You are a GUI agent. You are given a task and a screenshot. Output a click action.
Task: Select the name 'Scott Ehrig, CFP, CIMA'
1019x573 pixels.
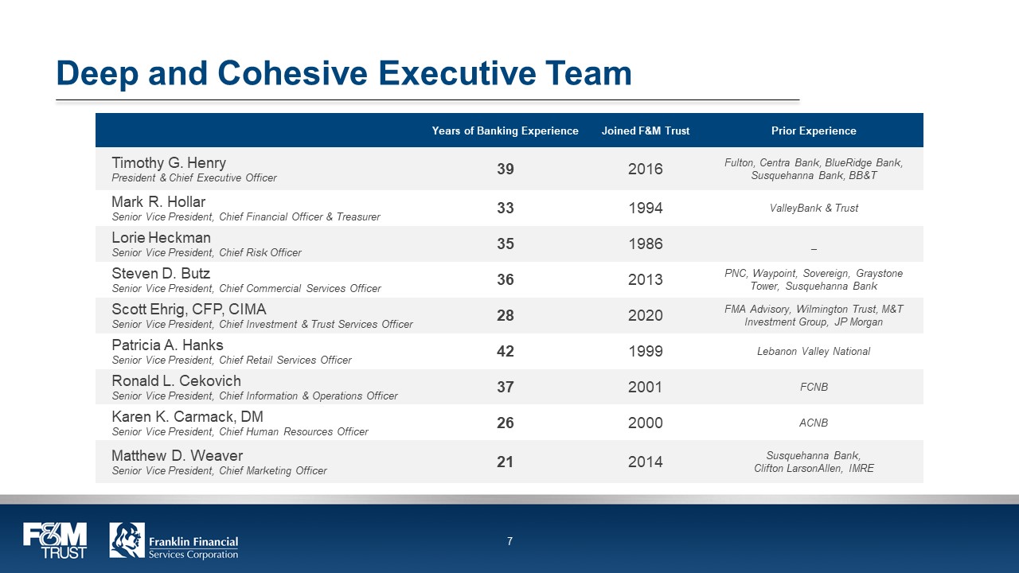tap(189, 309)
